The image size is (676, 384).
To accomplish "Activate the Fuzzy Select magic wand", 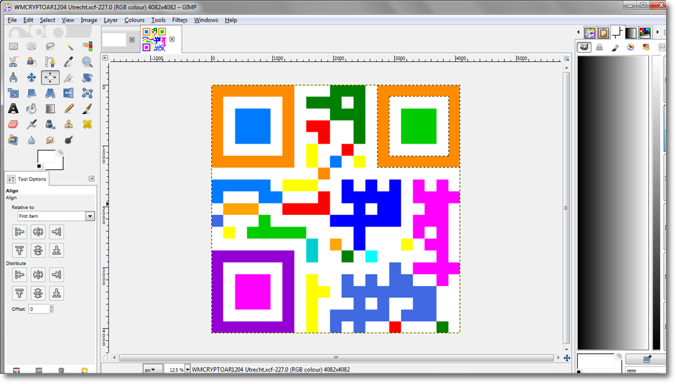I will (x=69, y=46).
